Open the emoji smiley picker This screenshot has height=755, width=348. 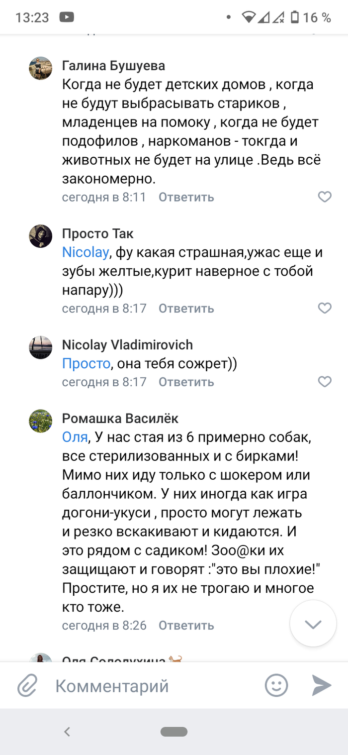pos(276,686)
